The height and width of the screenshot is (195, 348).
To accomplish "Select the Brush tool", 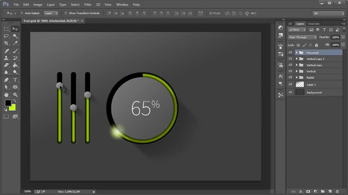I will 15,51.
